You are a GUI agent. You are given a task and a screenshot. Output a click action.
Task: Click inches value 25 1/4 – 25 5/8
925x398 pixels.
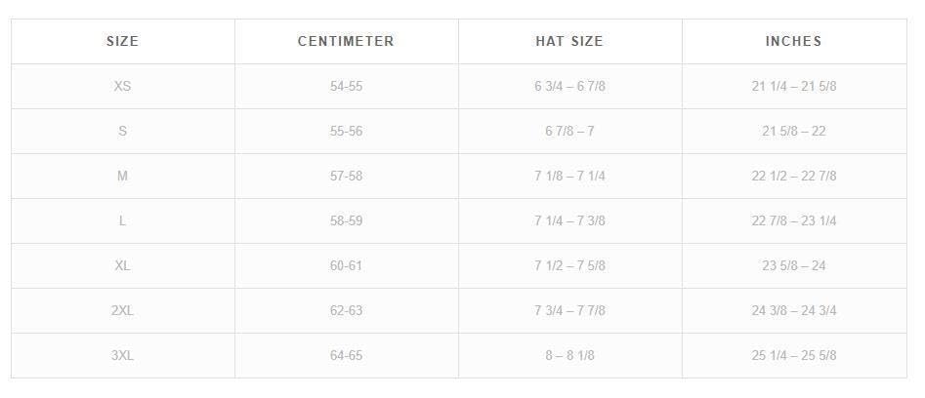793,355
